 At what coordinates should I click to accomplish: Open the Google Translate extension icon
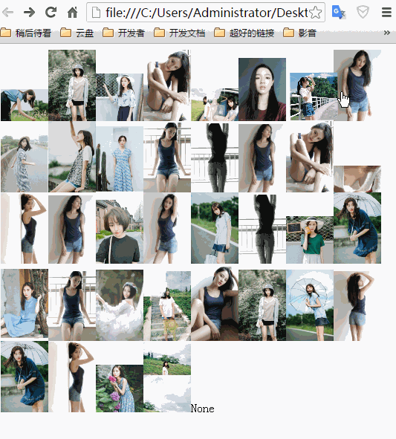tap(338, 13)
